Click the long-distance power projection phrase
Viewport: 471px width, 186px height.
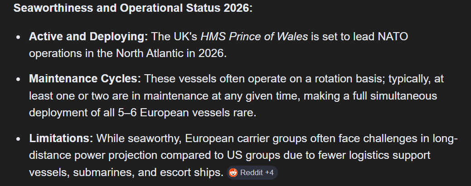pyautogui.click(x=93, y=155)
